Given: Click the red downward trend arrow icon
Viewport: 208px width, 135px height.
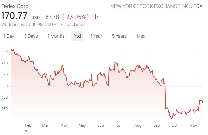Looking at the screenshot, I should [96, 17].
